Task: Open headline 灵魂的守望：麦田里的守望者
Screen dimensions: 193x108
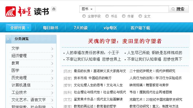Action: (x=125, y=41)
